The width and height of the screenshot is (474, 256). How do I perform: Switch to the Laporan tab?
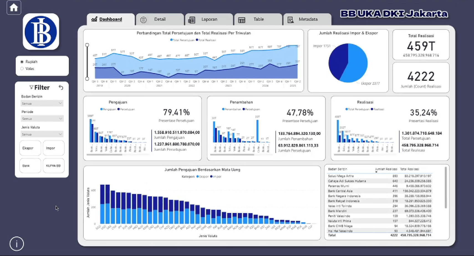[x=209, y=19]
